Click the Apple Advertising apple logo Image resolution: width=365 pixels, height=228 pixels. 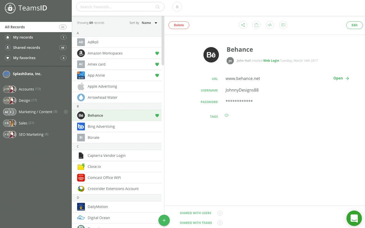(x=81, y=86)
